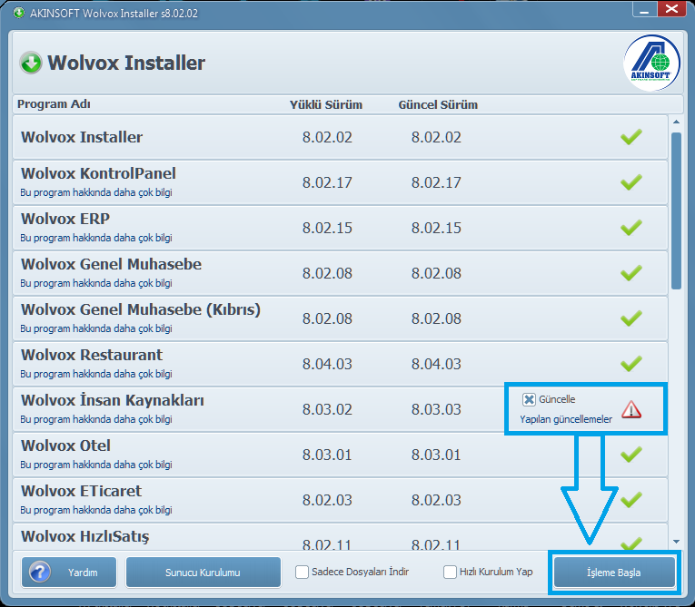The image size is (695, 607).
Task: Open more info link under Genel Muhasebe 8.02.08 row above Kıbrıs
Action: [96, 283]
